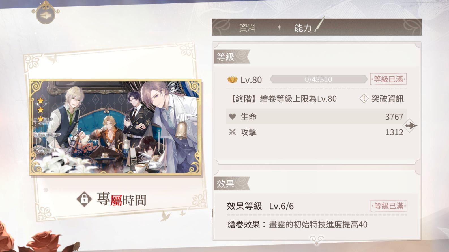Tap the exclamation icon next to 突破資訊

[364, 99]
